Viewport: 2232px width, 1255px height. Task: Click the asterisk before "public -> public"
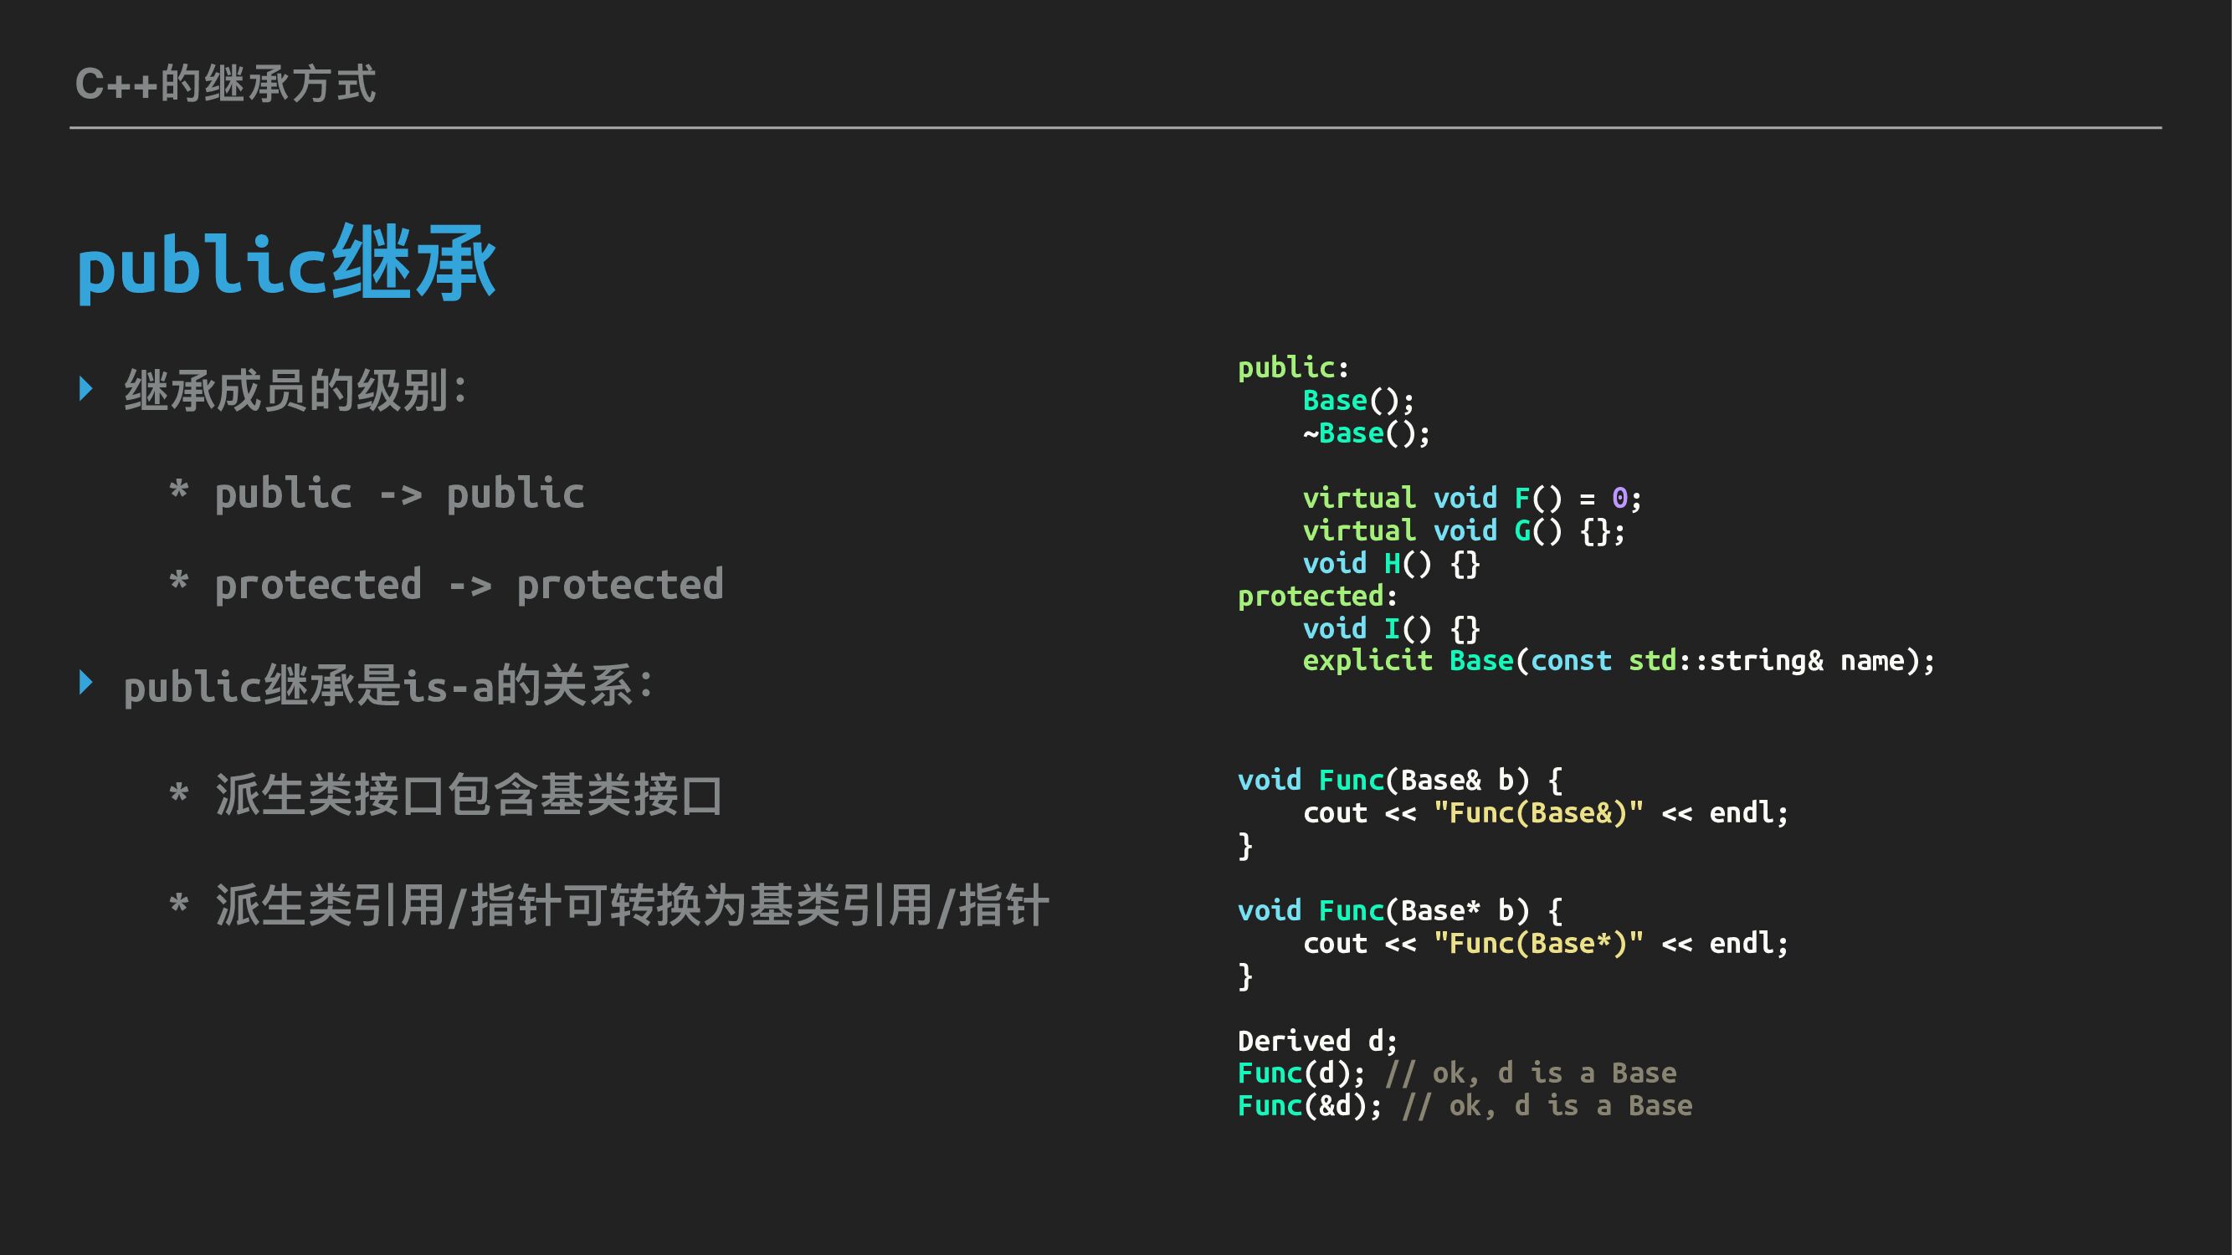tap(178, 491)
